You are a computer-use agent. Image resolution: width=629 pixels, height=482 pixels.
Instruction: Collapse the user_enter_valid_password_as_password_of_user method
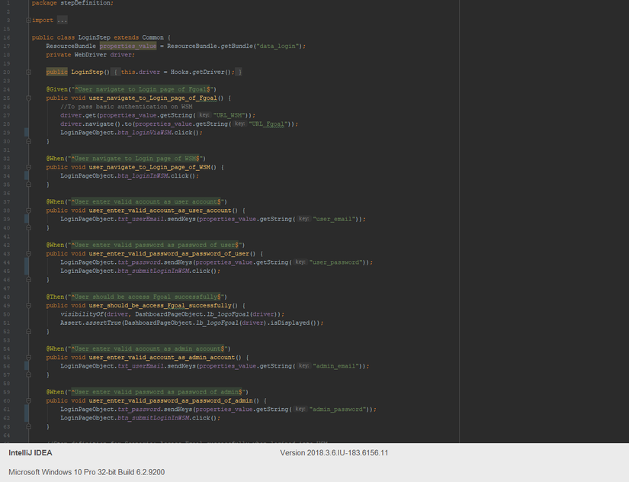(x=28, y=254)
